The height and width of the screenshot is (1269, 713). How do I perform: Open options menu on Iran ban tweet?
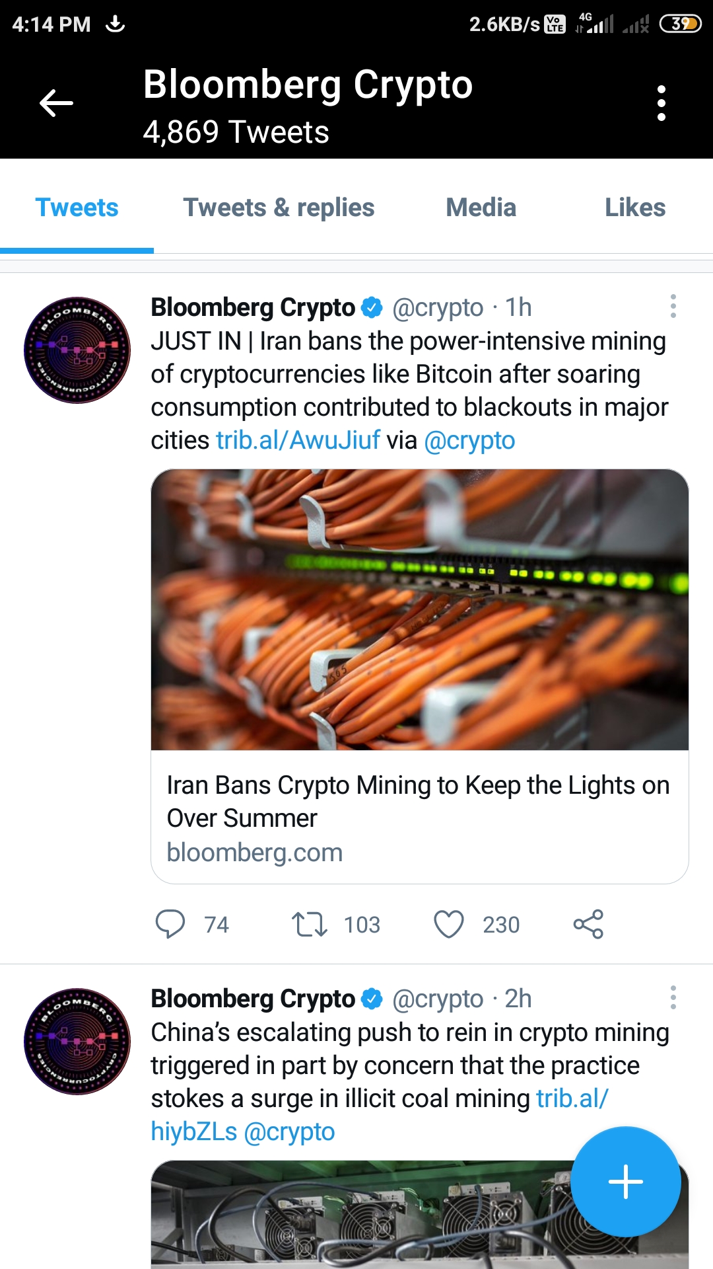[x=673, y=306]
